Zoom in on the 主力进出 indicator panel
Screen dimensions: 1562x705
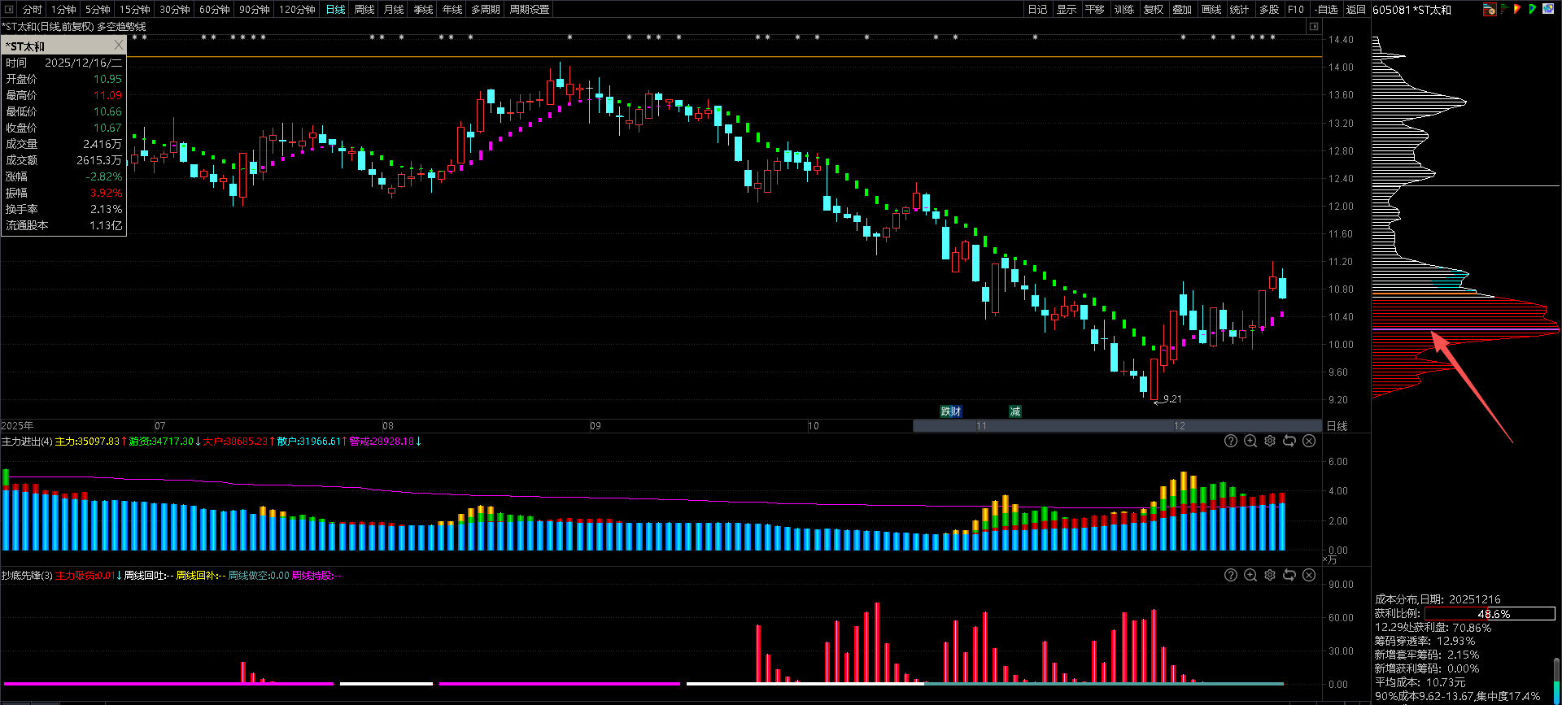click(x=1250, y=441)
